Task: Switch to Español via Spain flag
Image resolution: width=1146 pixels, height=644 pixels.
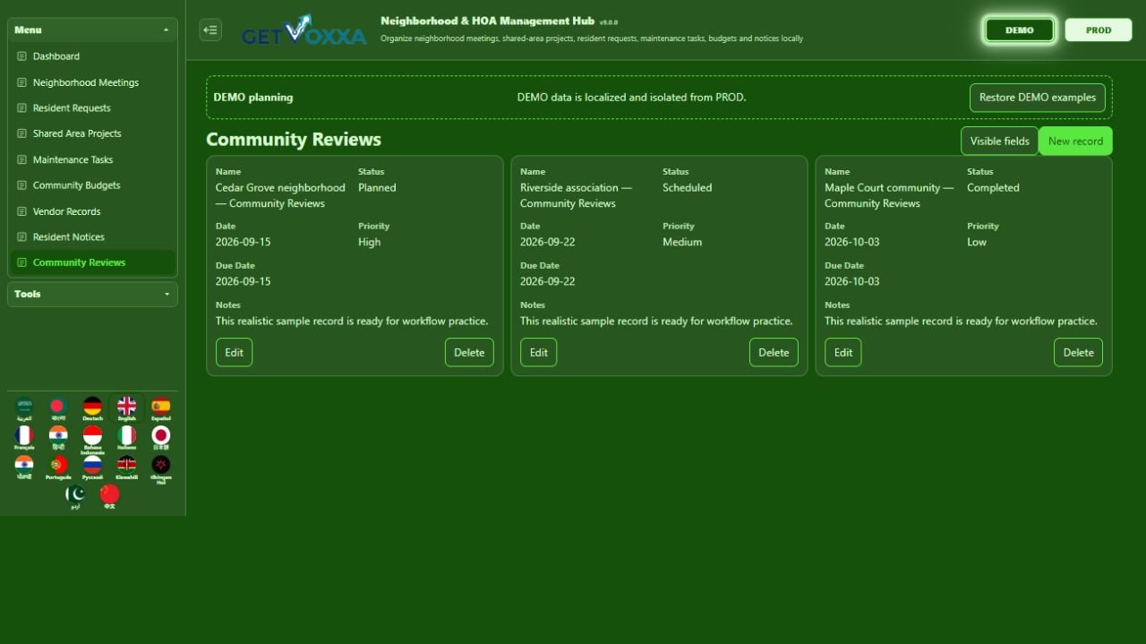Action: pos(161,408)
